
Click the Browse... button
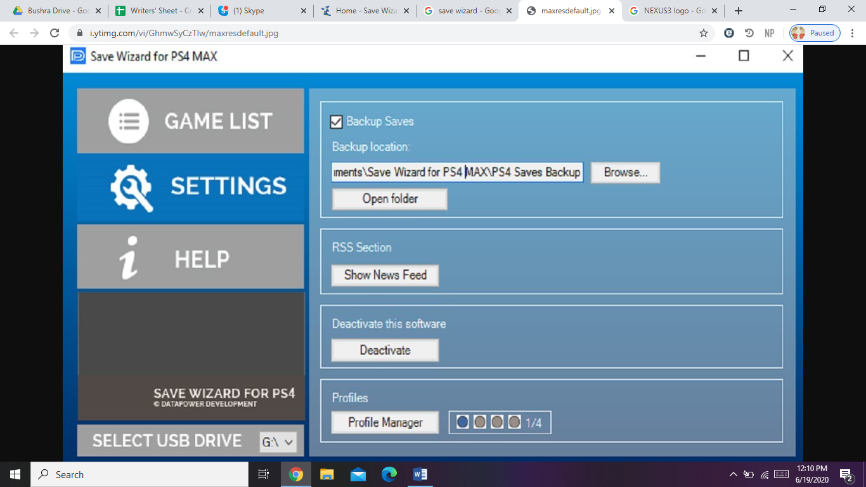coord(625,172)
